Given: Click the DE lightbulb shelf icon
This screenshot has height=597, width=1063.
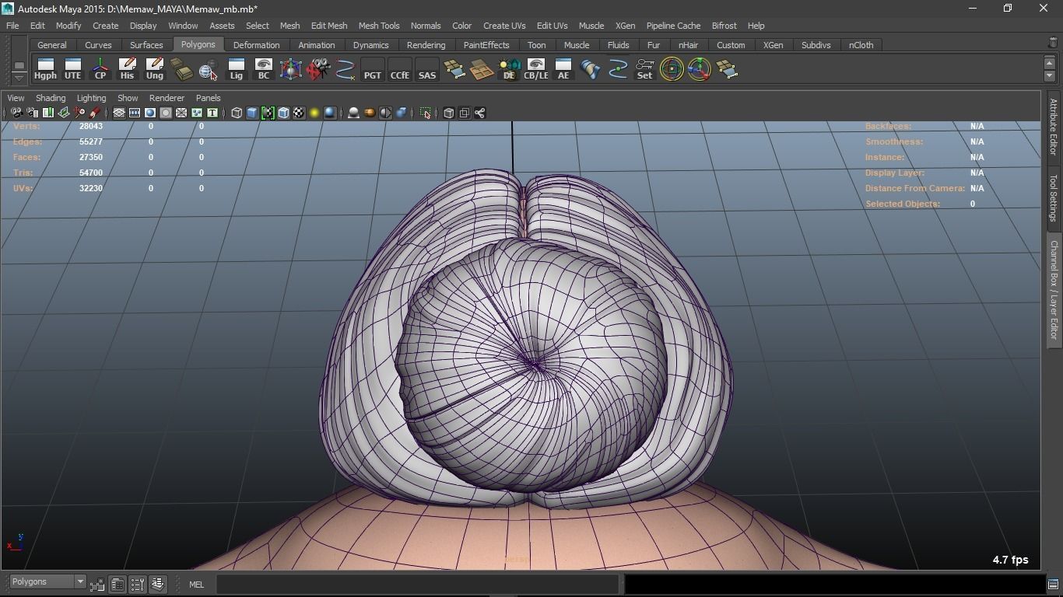Looking at the screenshot, I should pos(509,69).
